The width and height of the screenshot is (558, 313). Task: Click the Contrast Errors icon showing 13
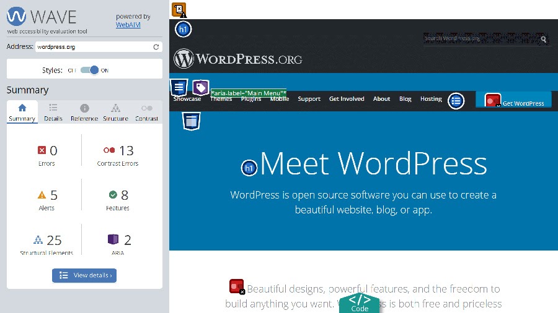(109, 150)
